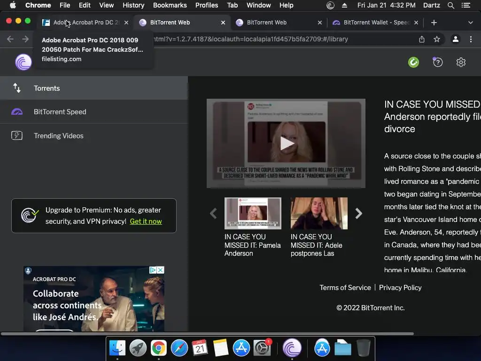Open Finder from the Dock
Image resolution: width=481 pixels, height=361 pixels.
tap(117, 348)
